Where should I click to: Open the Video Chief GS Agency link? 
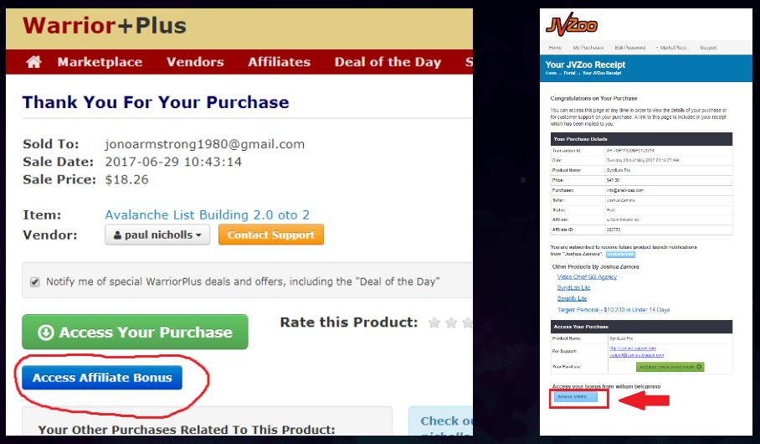click(x=587, y=276)
